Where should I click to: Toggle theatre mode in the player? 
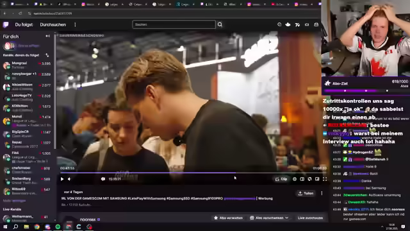click(x=302, y=179)
